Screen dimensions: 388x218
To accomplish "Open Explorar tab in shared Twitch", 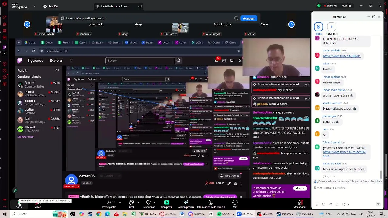I will (x=56, y=61).
